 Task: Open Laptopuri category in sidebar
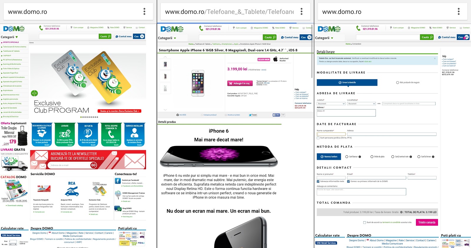point(7,55)
